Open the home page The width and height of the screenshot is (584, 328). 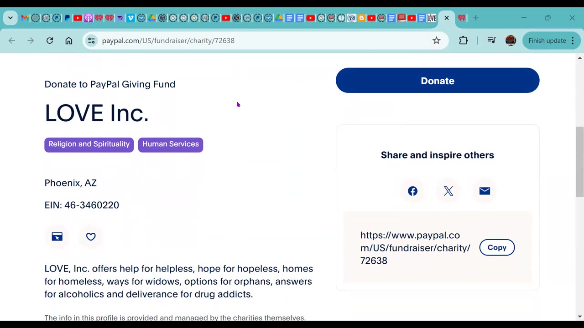pyautogui.click(x=68, y=41)
